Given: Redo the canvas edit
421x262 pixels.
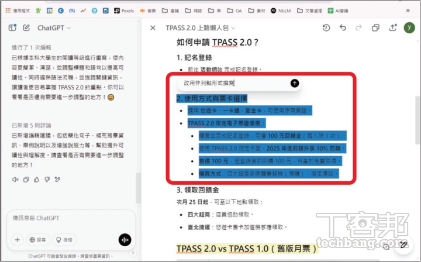Looking at the screenshot, I should 358,27.
